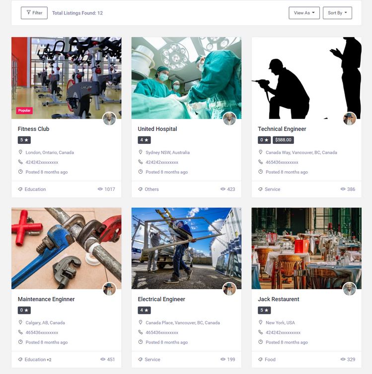Expand the View As dropdown
The image size is (372, 374).
coord(304,13)
